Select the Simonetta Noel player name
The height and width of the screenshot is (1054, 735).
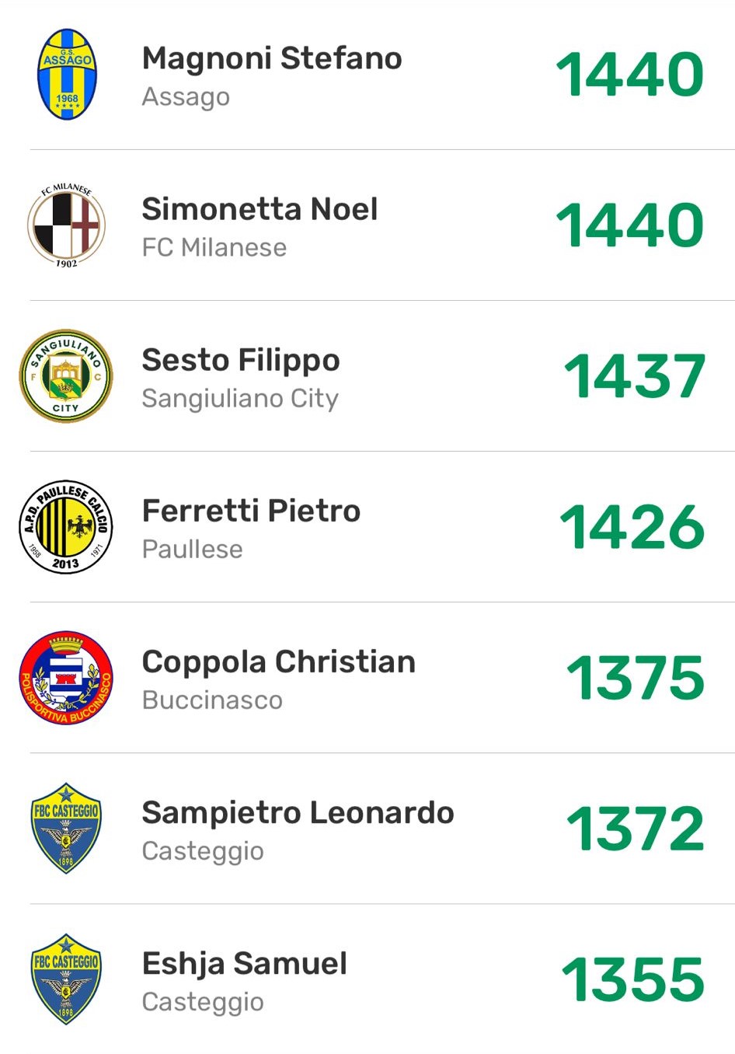(x=260, y=209)
